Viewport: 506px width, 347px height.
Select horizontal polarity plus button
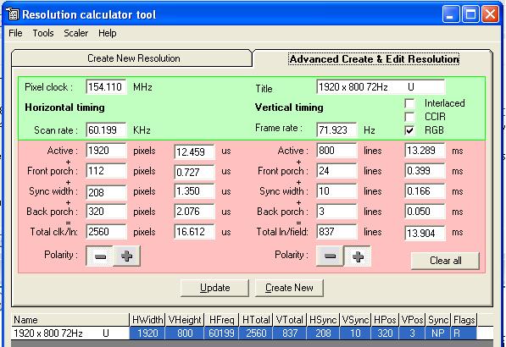(x=126, y=256)
